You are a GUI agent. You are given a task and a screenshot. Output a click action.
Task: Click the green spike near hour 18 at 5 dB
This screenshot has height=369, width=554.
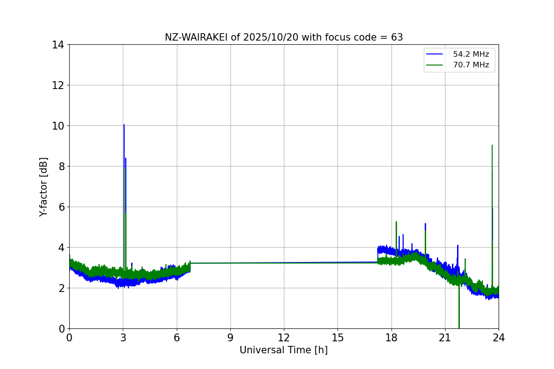(x=396, y=222)
